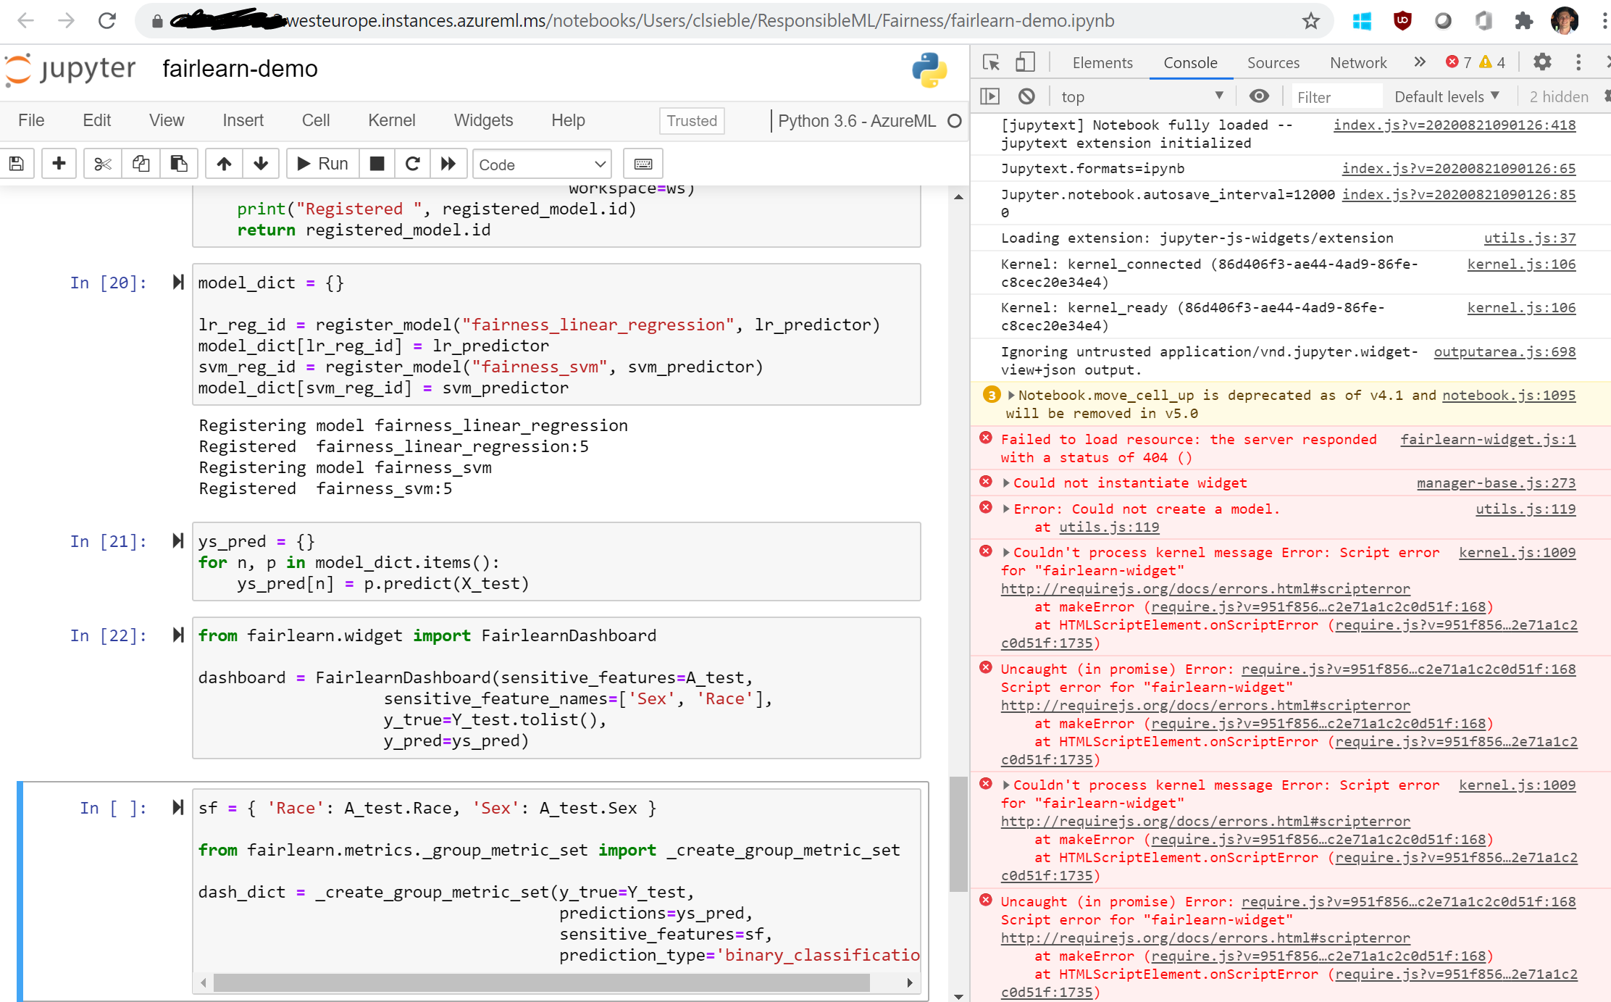The width and height of the screenshot is (1611, 1002).
Task: Open the command palette keyboard icon
Action: 643,163
